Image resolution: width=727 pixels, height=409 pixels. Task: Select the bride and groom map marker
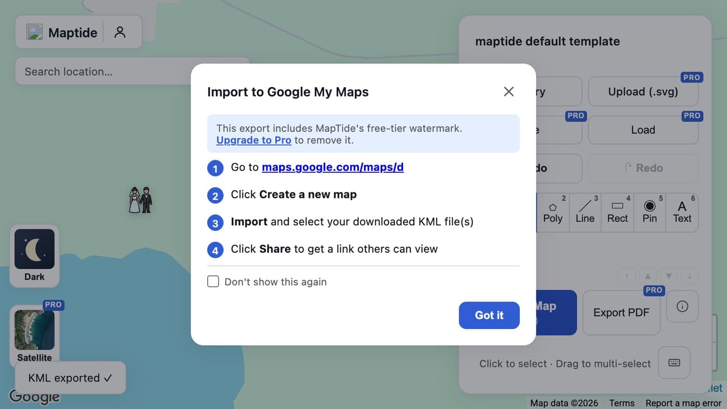tap(140, 200)
